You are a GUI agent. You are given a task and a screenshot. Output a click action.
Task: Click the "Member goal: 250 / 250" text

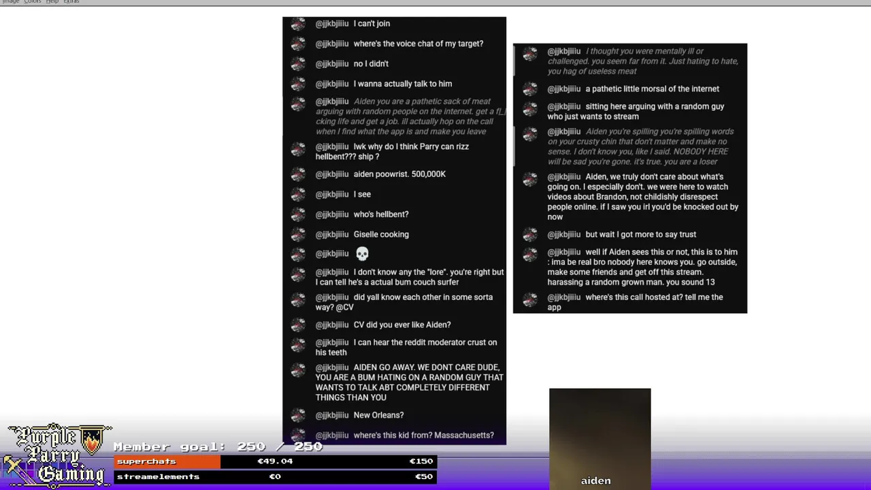[x=218, y=446]
